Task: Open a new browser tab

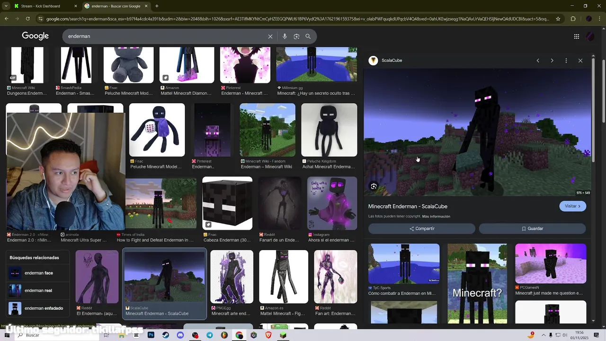Action: coord(157,6)
